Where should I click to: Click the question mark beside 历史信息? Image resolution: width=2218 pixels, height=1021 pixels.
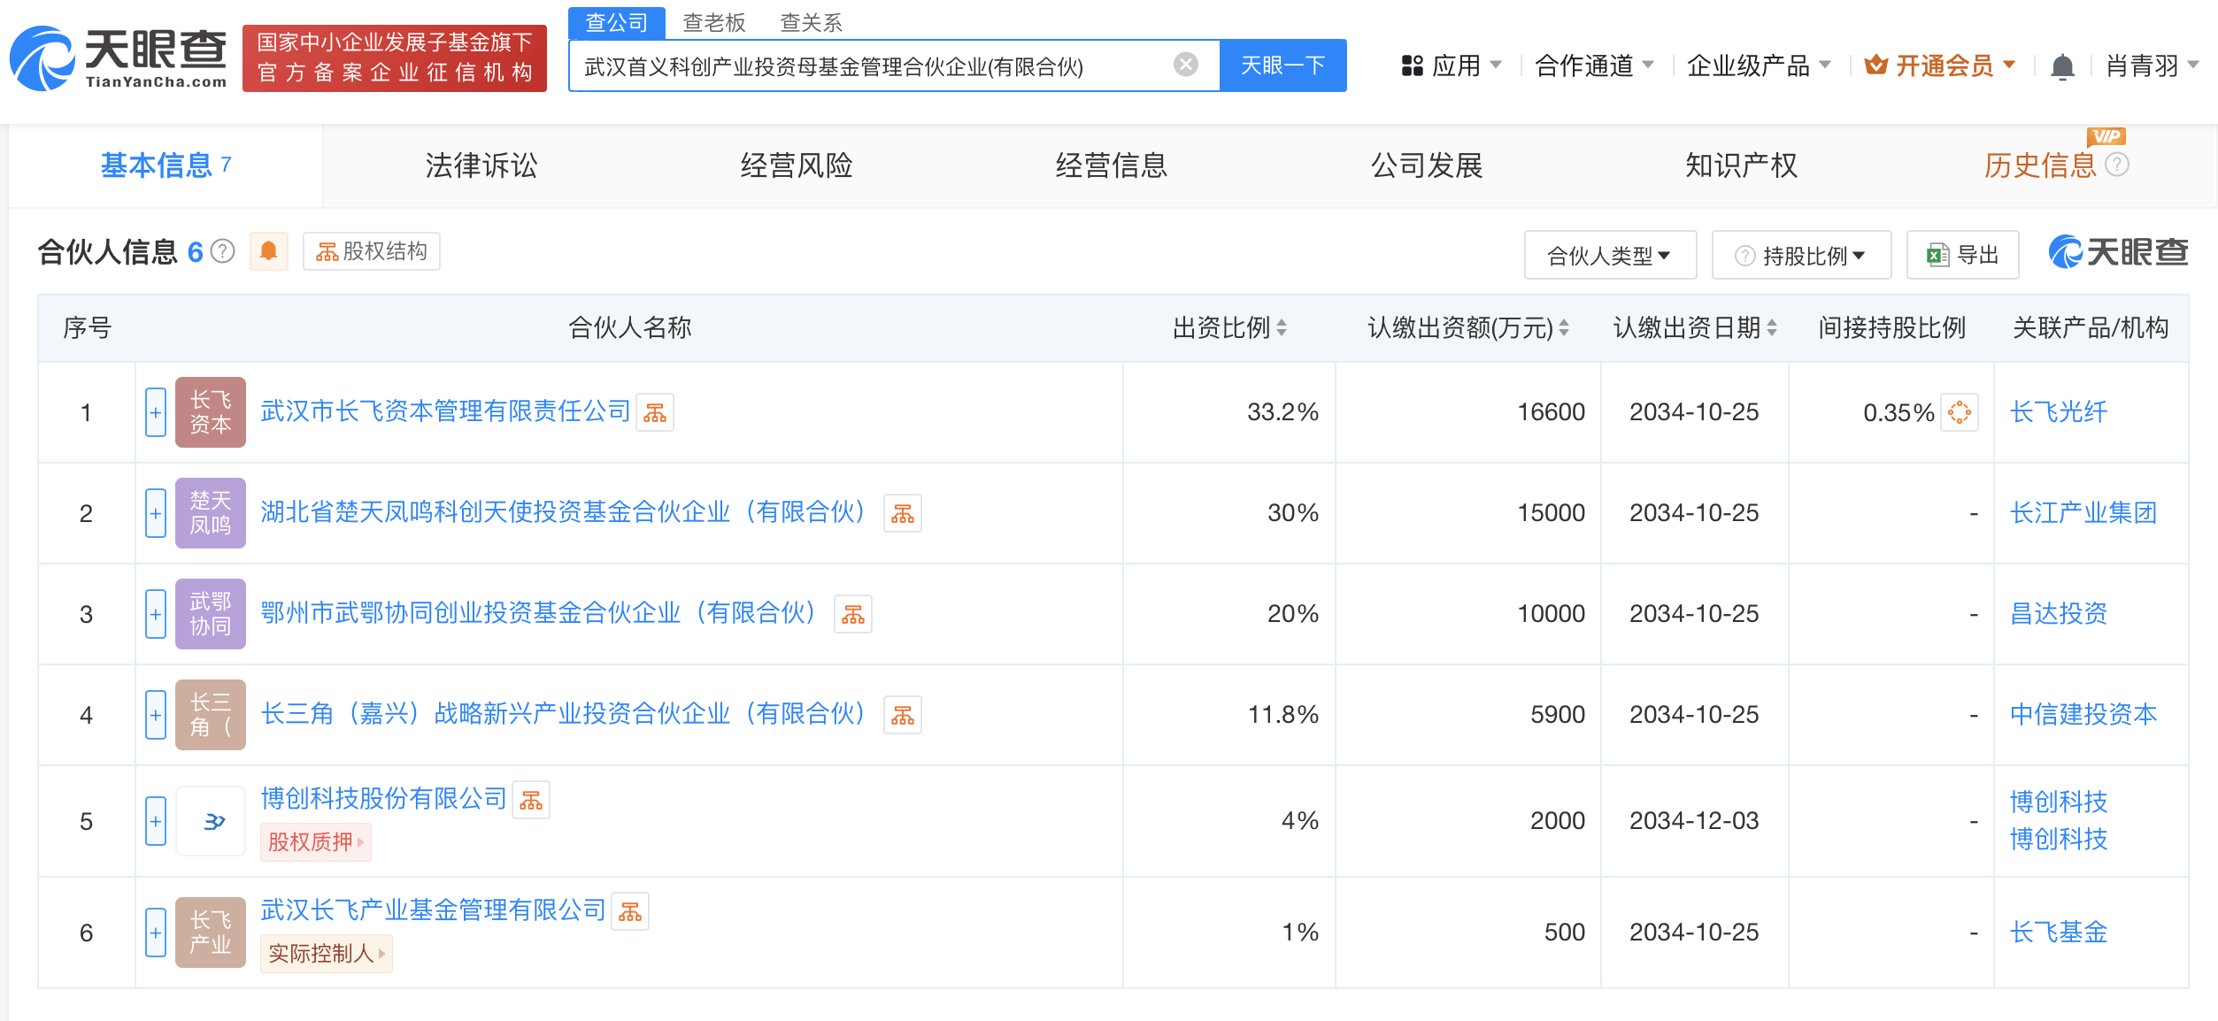pyautogui.click(x=2118, y=165)
